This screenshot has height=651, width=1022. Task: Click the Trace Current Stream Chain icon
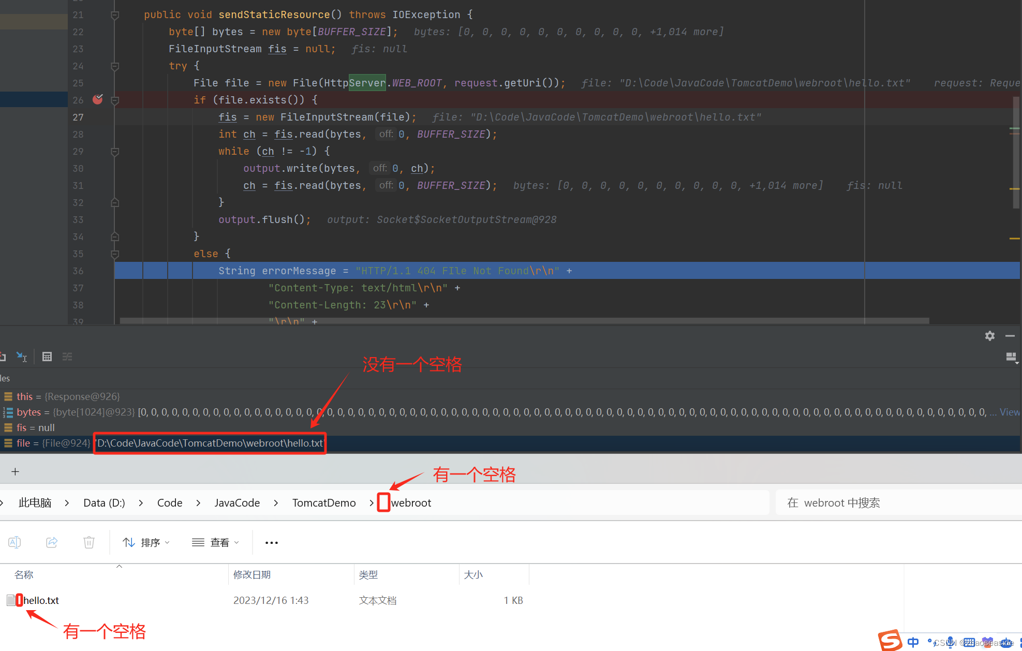(67, 357)
